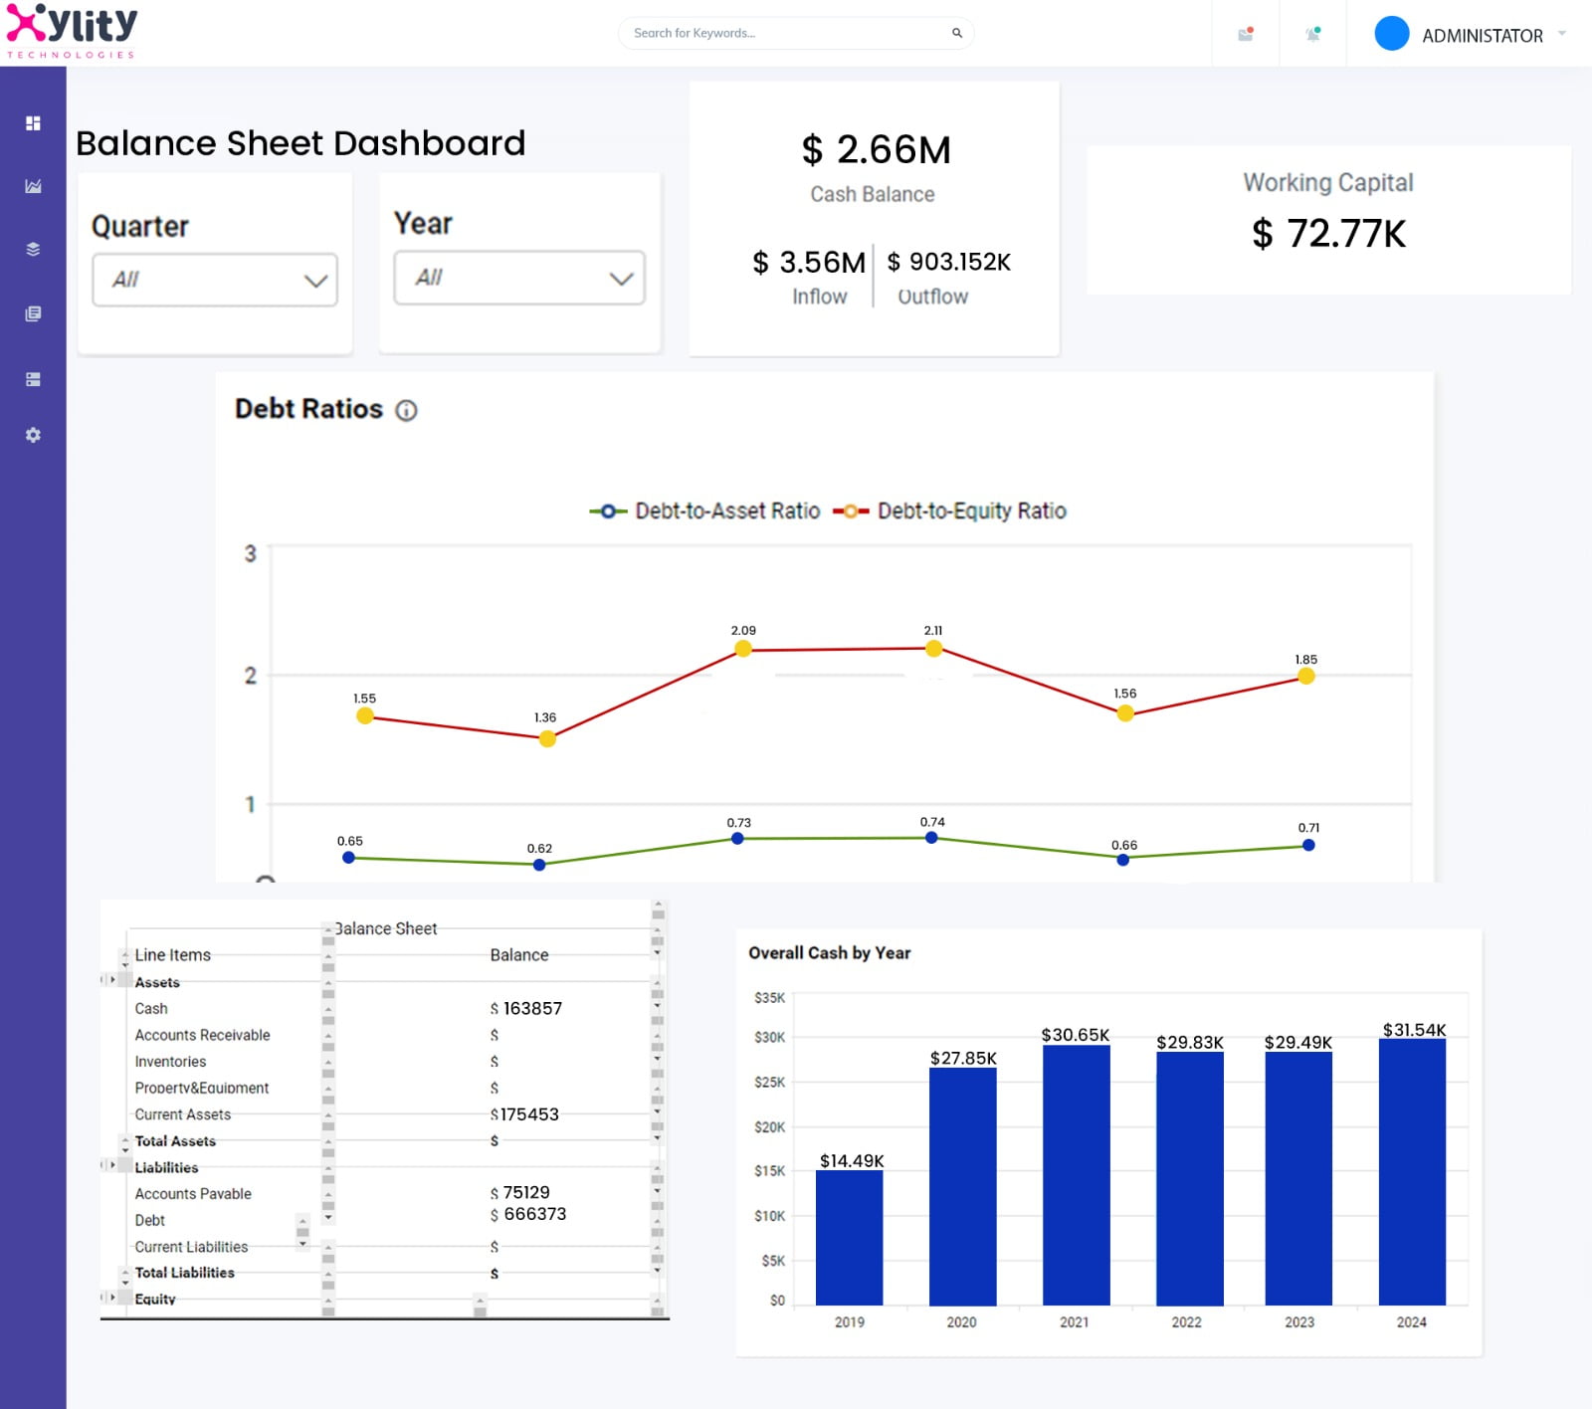Image resolution: width=1592 pixels, height=1409 pixels.
Task: Click the $ 163857 cash balance value
Action: [x=526, y=1009]
